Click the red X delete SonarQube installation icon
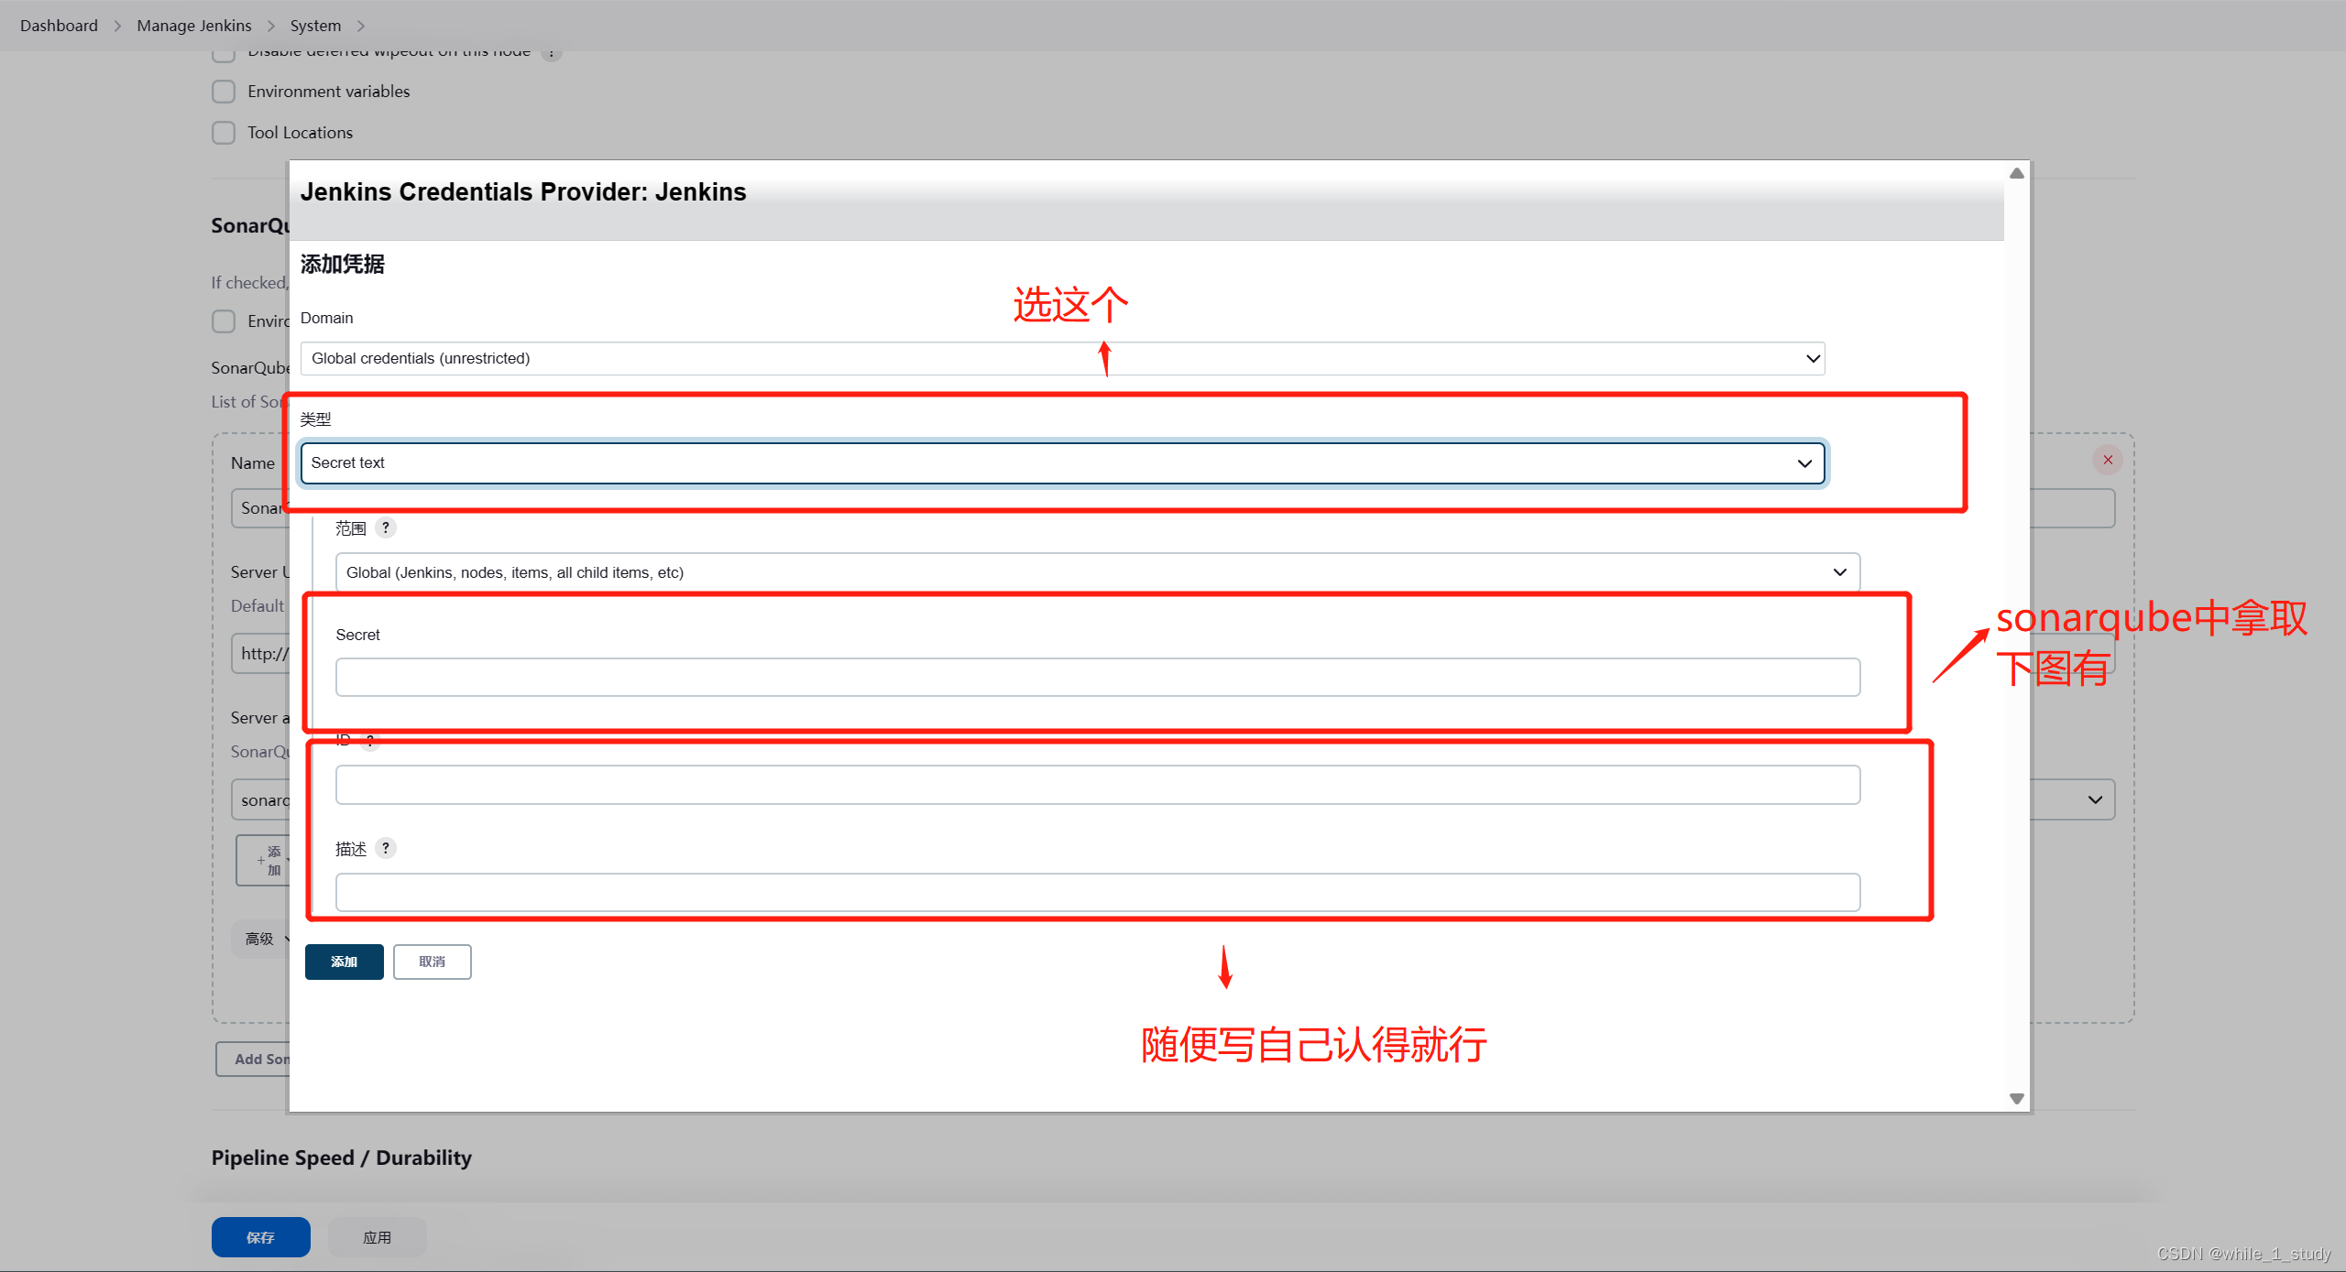2346x1272 pixels. coord(2108,460)
